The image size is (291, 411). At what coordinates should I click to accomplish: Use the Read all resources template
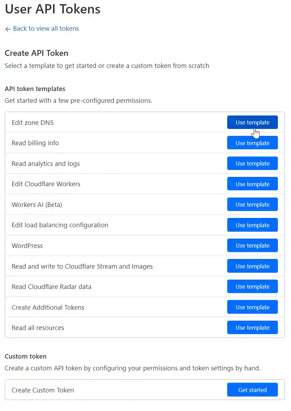click(252, 327)
